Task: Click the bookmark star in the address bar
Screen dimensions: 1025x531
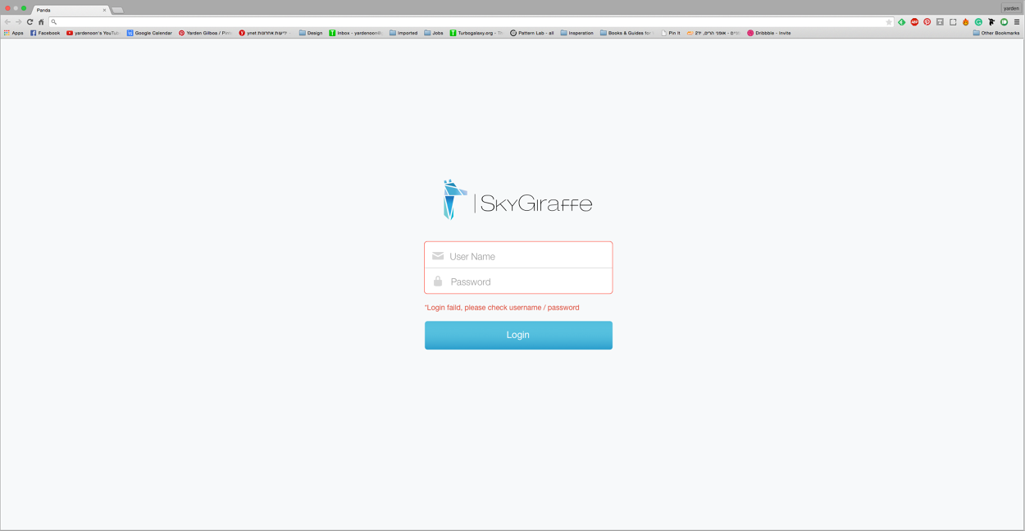Action: point(891,22)
